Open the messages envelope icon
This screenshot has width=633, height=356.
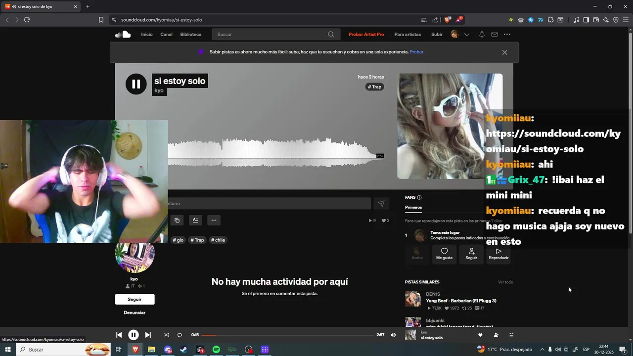point(495,35)
